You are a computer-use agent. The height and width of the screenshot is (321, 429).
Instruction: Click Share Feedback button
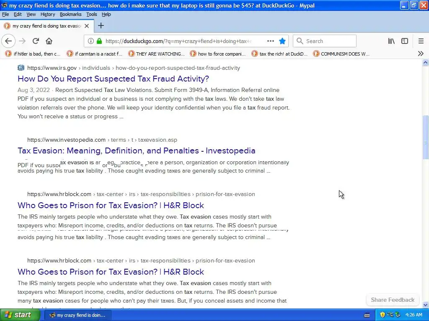click(x=393, y=300)
